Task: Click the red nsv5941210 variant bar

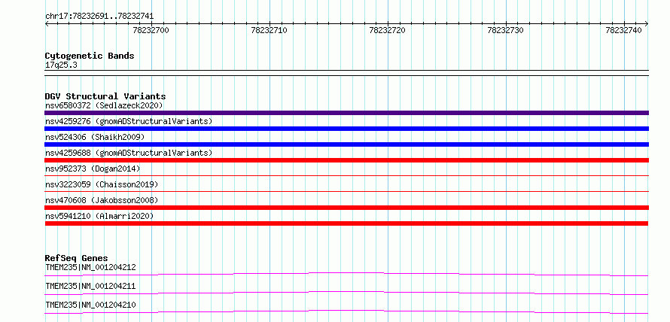Action: (346, 223)
